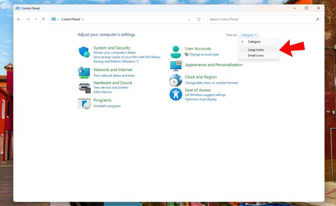The image size is (336, 206).
Task: Close the Control Panel window
Action: click(x=318, y=8)
